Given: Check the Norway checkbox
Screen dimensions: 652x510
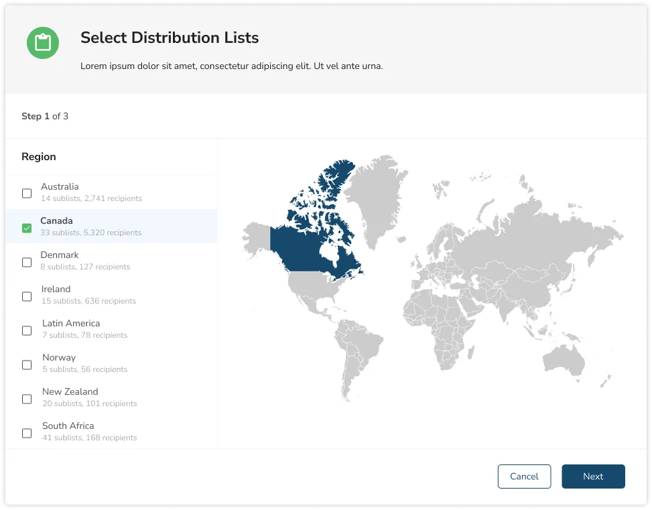Looking at the screenshot, I should coord(27,364).
